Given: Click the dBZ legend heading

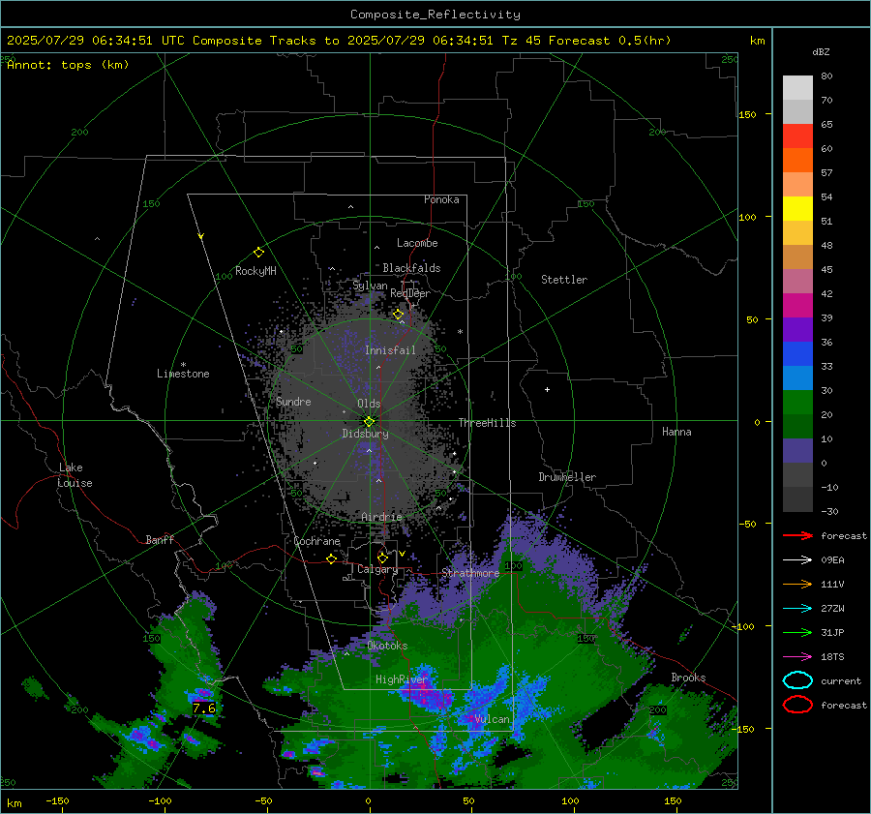Looking at the screenshot, I should [821, 52].
